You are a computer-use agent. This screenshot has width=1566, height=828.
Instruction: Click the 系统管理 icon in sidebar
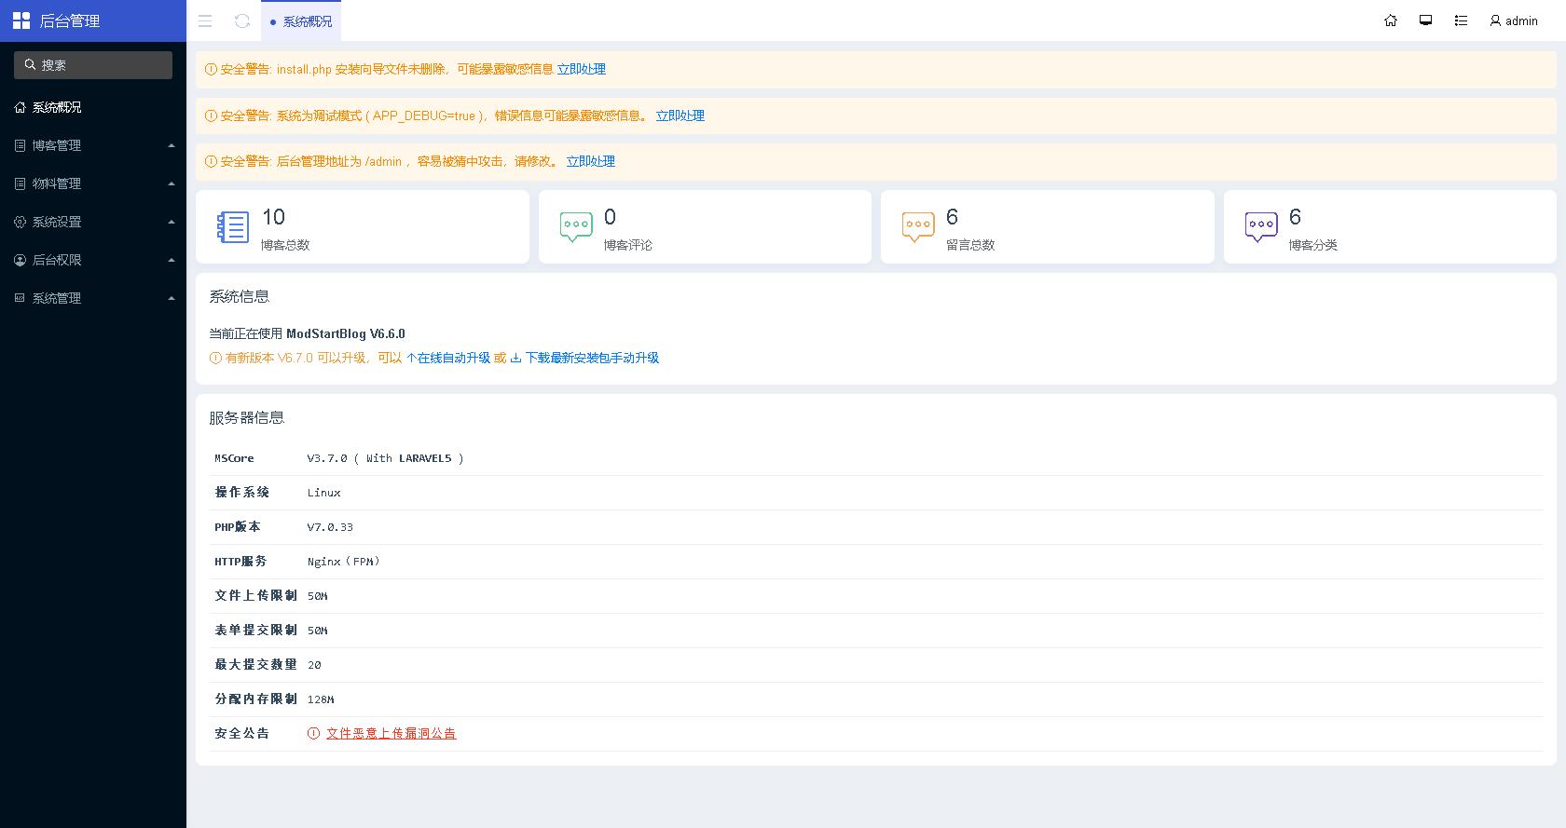coord(20,298)
